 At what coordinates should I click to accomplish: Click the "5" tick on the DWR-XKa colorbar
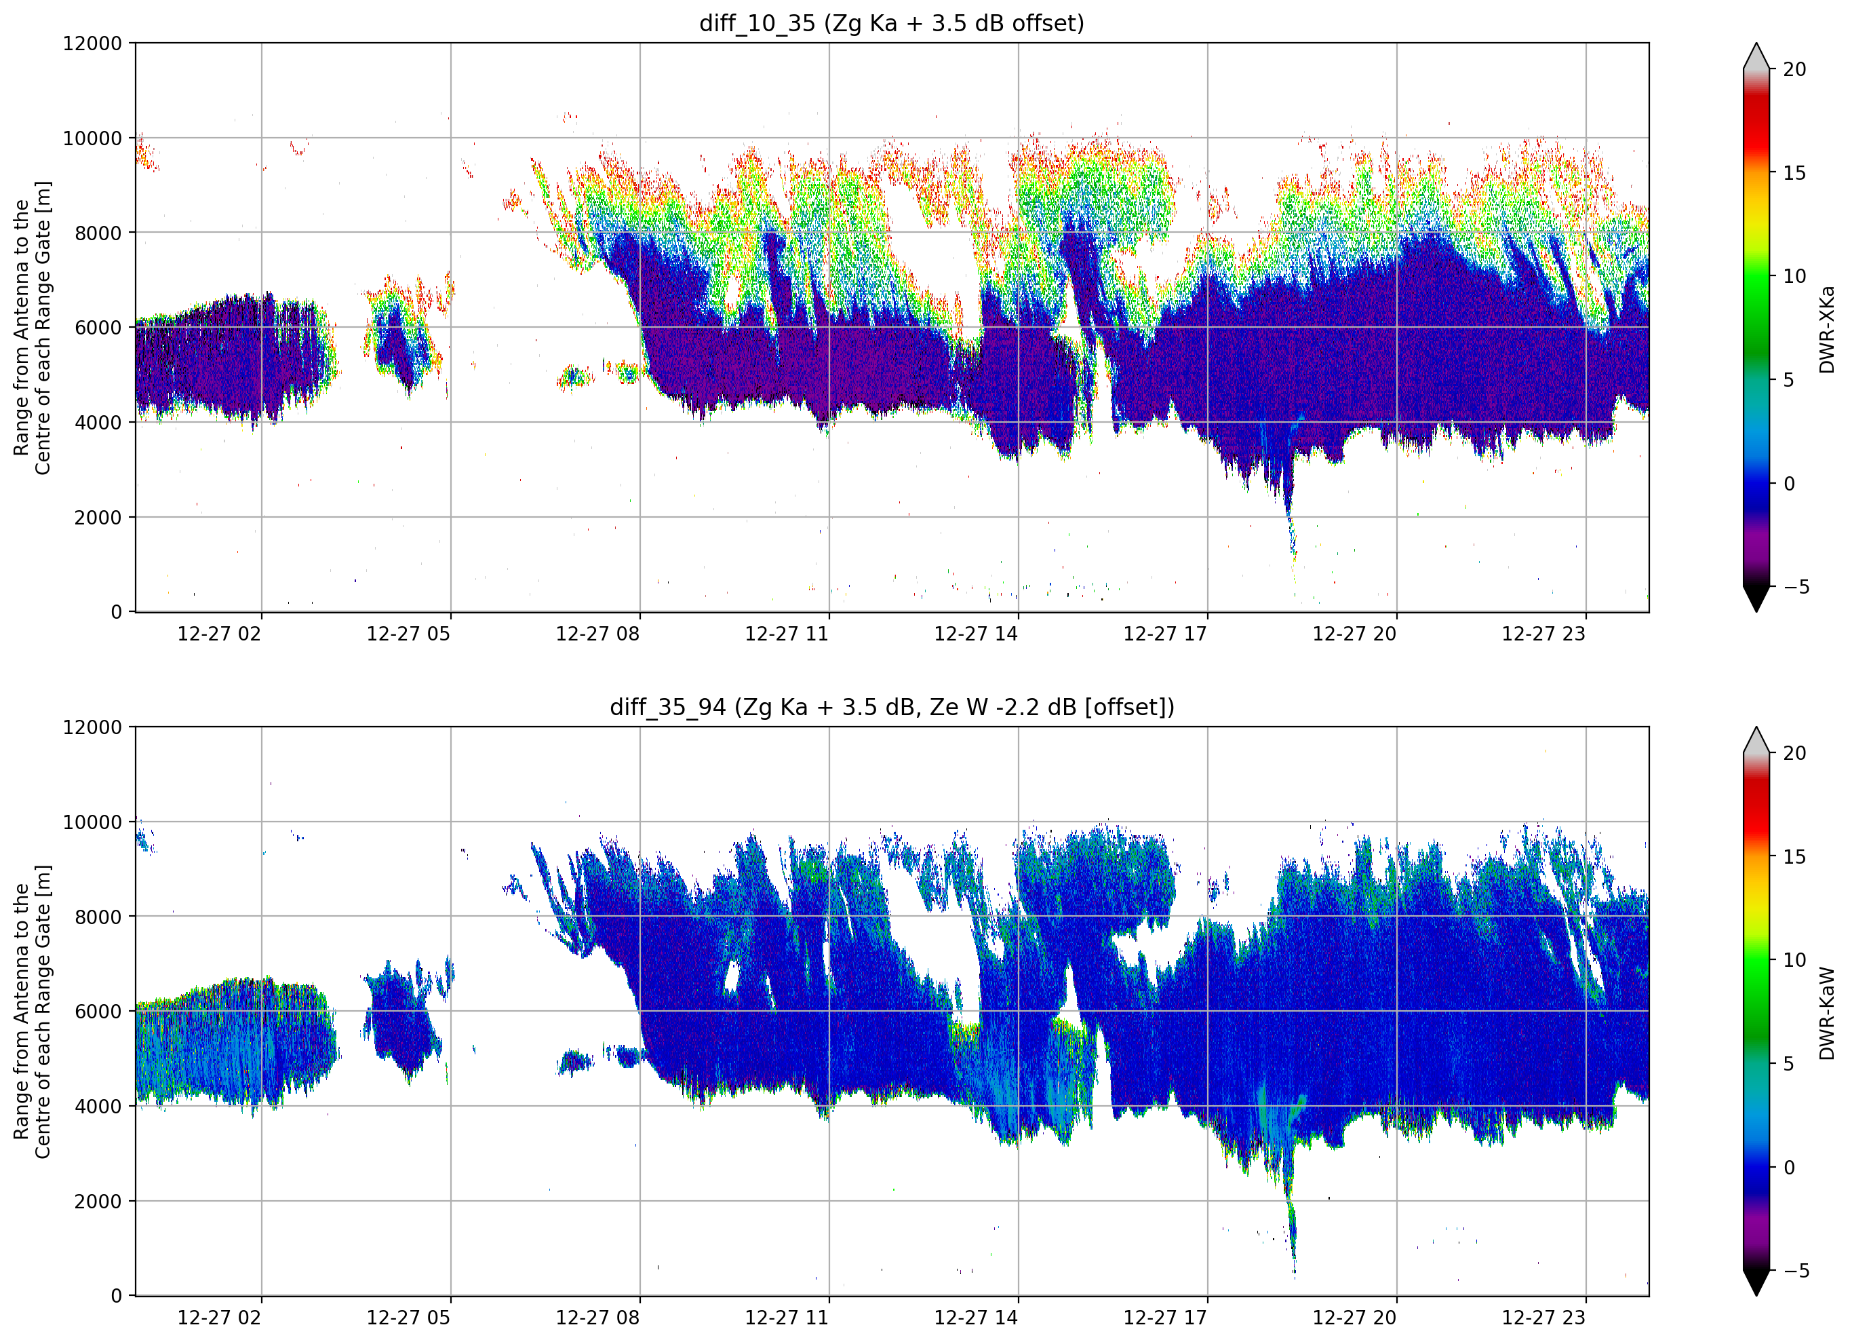[1789, 379]
